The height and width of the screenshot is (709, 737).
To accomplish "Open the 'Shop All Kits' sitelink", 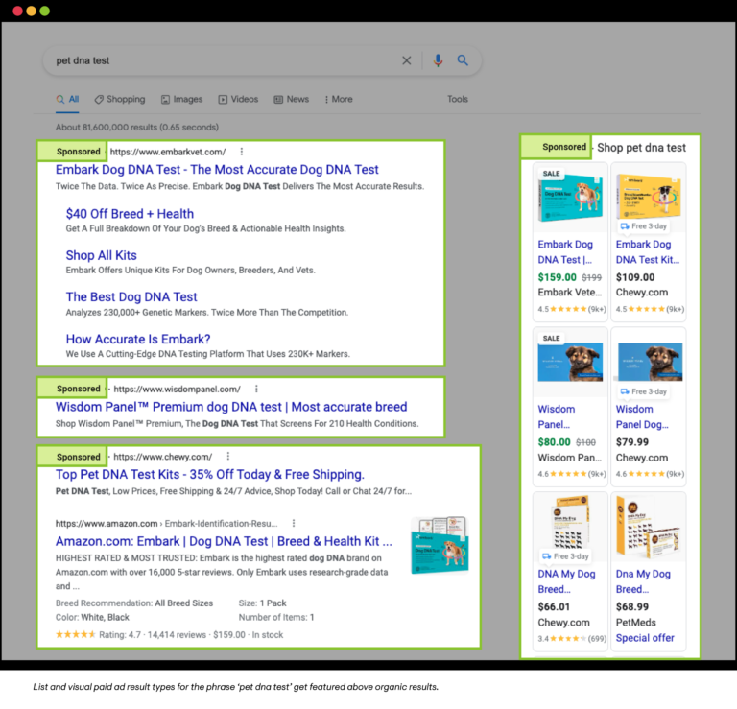I will 101,255.
